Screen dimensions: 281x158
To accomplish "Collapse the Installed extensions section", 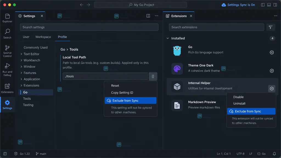I will (x=168, y=38).
